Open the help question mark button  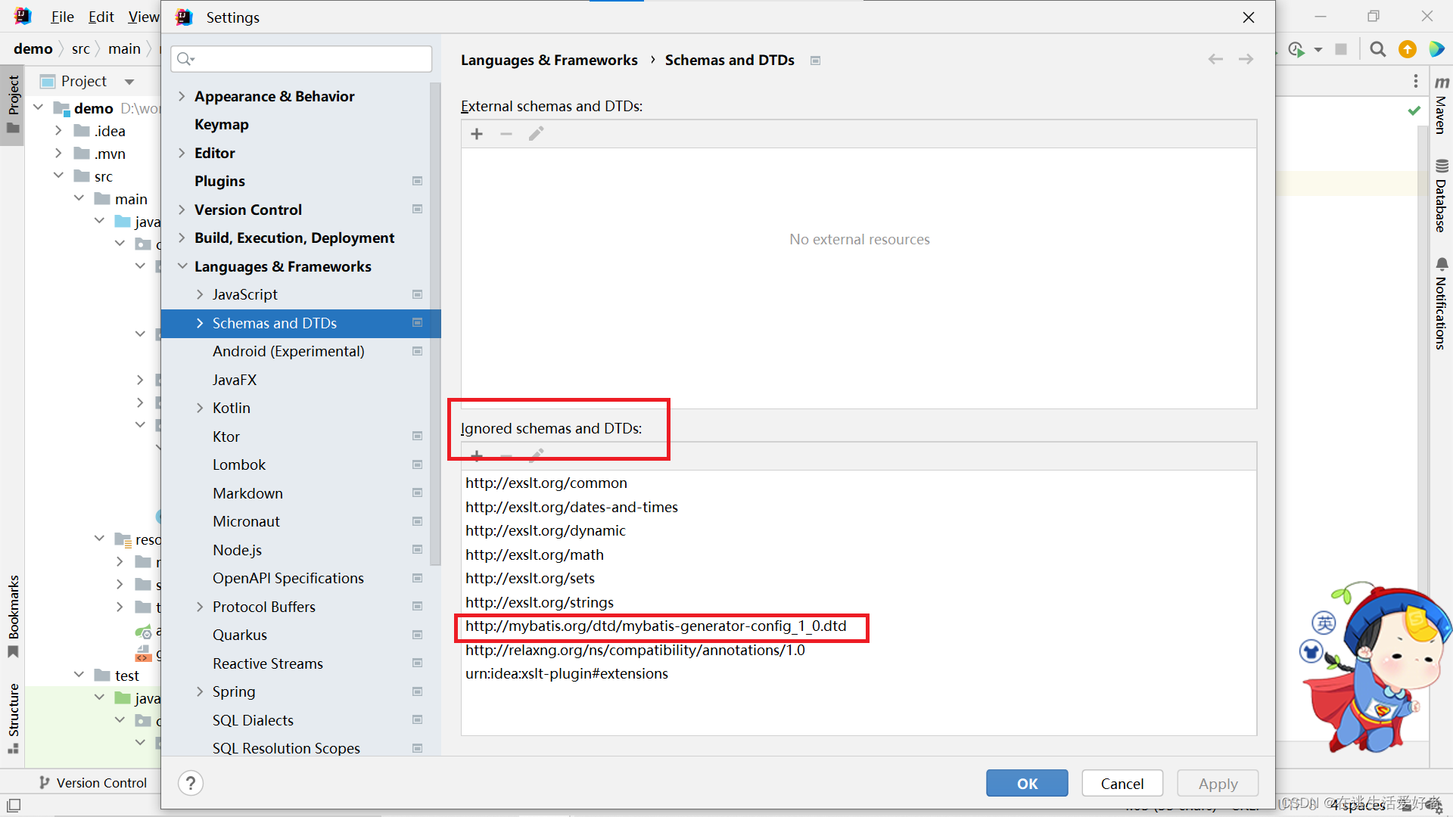(x=190, y=783)
